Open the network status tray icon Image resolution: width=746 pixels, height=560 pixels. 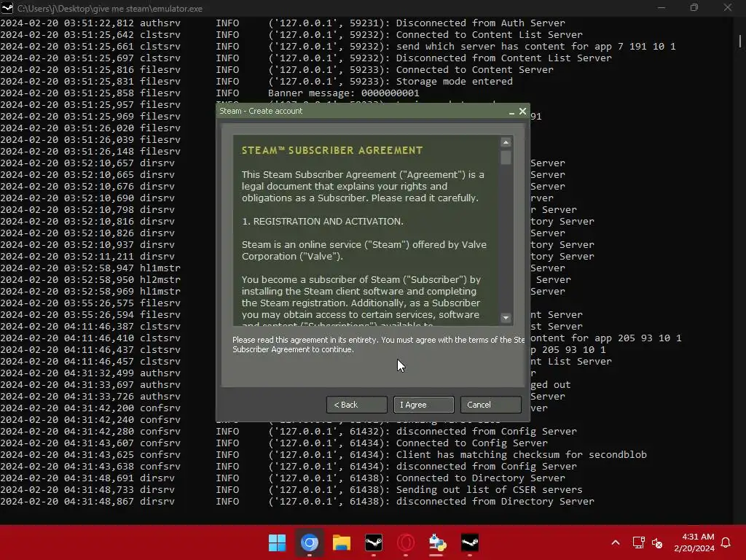pyautogui.click(x=638, y=542)
